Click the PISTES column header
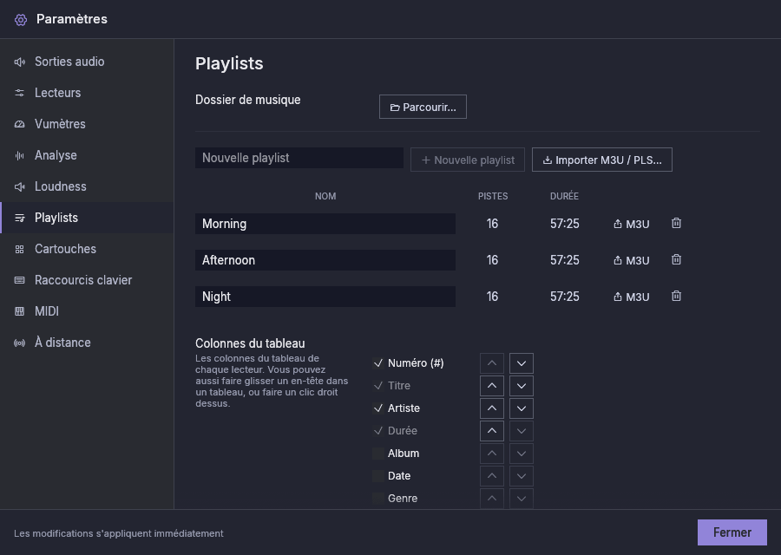This screenshot has height=555, width=781. (493, 196)
